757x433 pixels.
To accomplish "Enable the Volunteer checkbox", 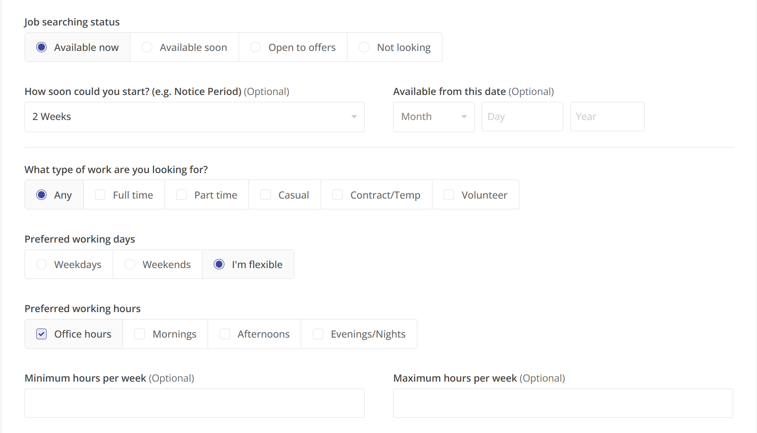I will [449, 195].
